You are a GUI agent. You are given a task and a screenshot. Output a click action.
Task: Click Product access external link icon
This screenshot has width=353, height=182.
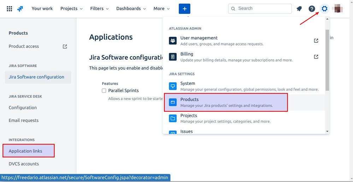65,46
